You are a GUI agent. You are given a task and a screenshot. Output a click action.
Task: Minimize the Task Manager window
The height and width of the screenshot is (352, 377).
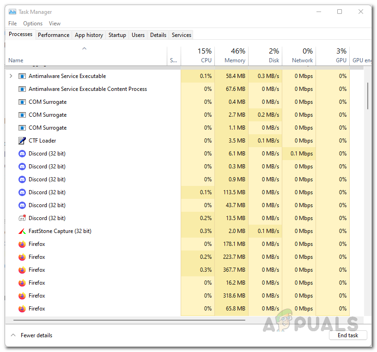319,12
